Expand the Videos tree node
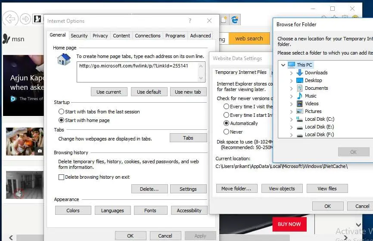The width and height of the screenshot is (373, 241). tap(292, 104)
